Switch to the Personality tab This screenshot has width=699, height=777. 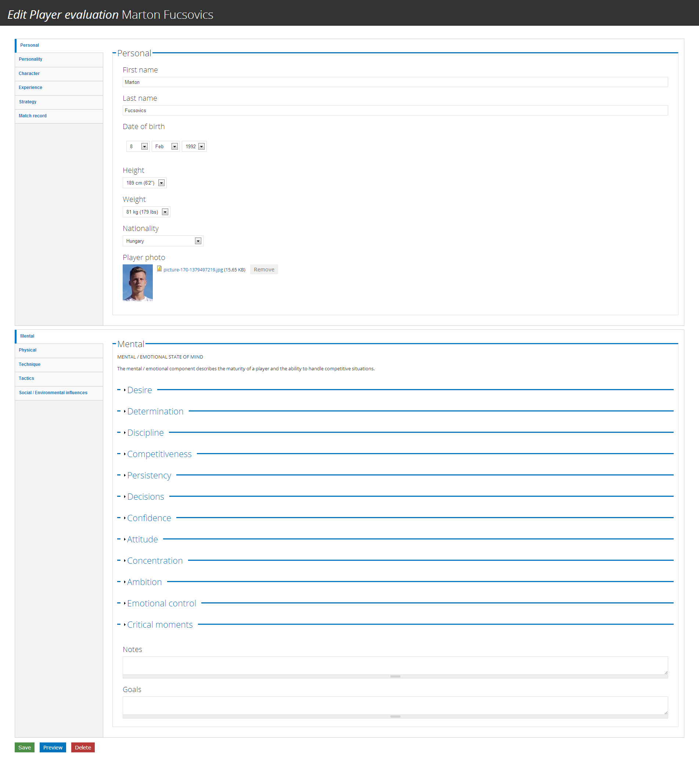(x=59, y=60)
